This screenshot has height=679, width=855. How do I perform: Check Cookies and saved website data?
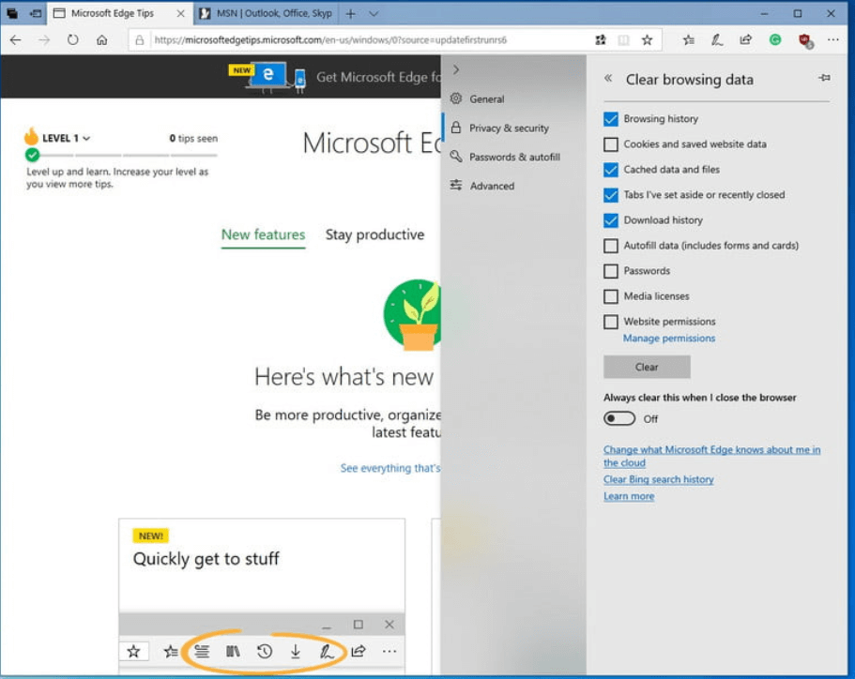click(611, 144)
